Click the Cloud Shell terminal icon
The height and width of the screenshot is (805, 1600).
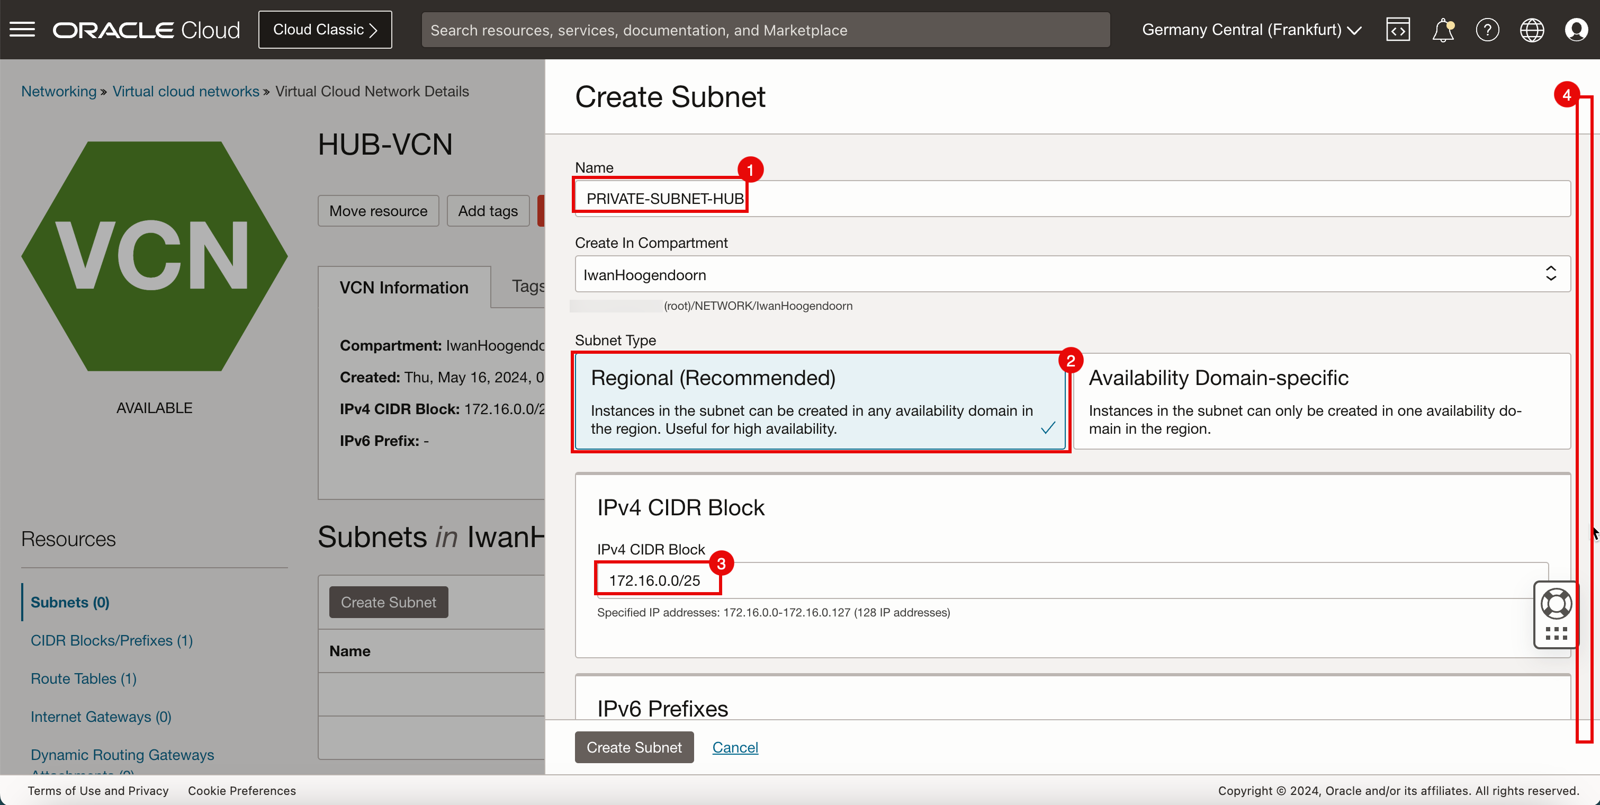pyautogui.click(x=1398, y=30)
